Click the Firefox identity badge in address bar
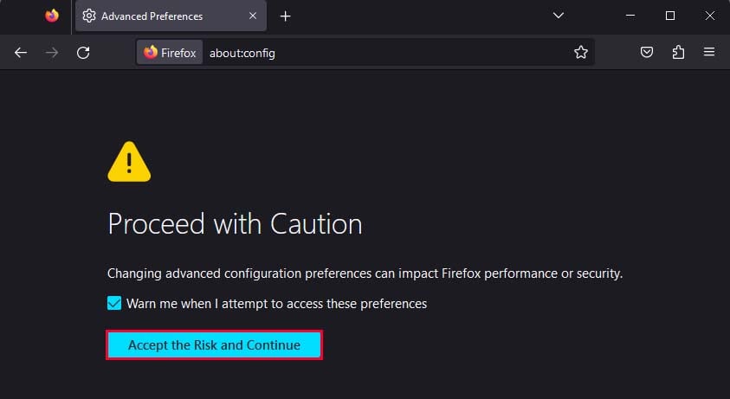The width and height of the screenshot is (730, 399). click(170, 53)
